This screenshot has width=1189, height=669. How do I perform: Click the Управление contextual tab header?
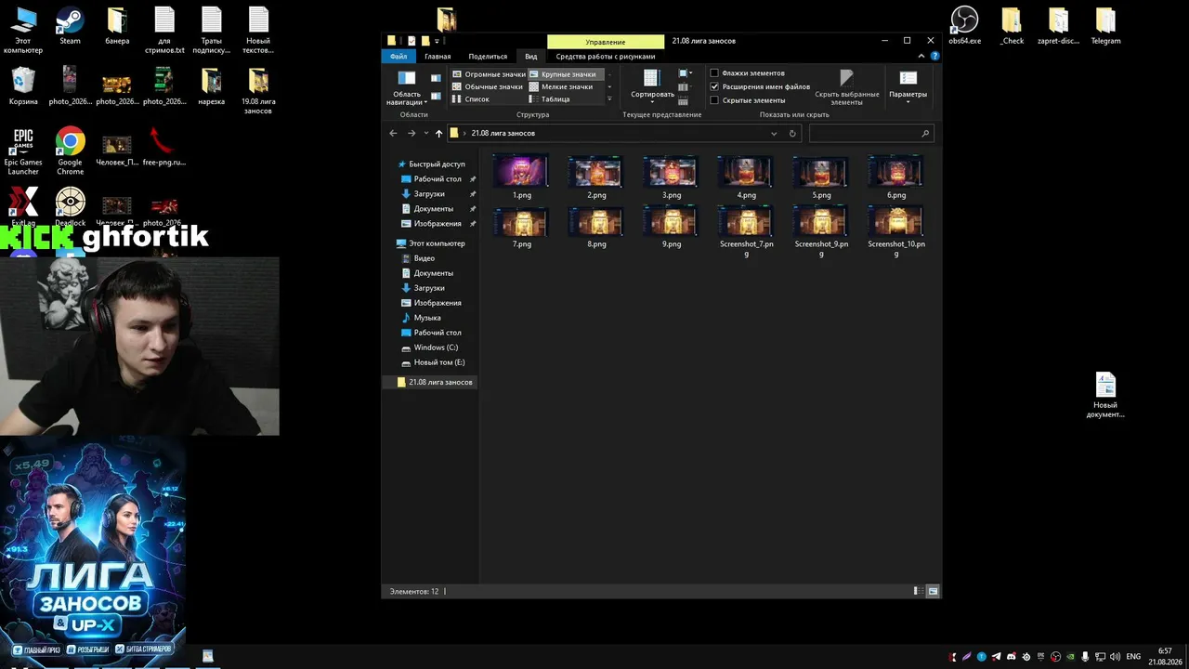(606, 41)
